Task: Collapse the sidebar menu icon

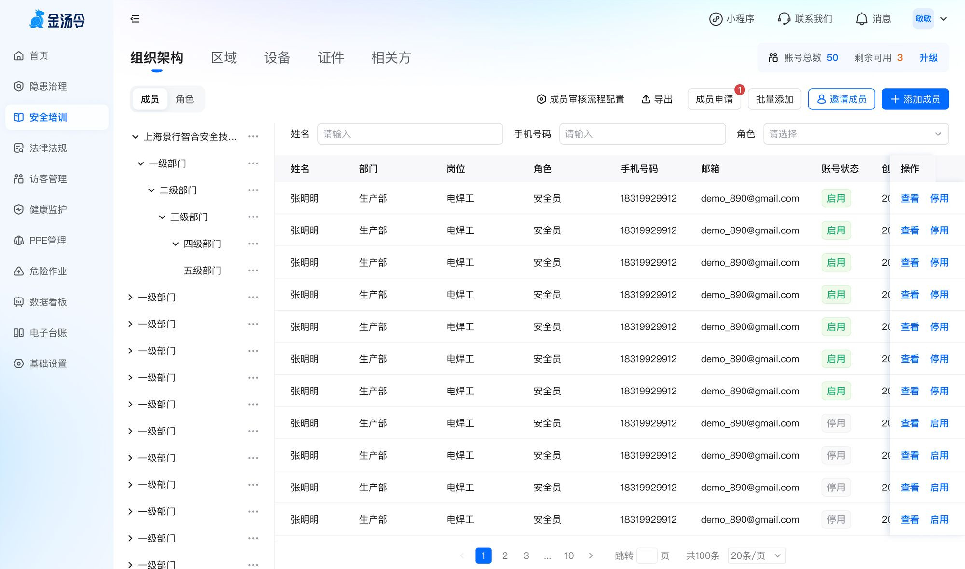Action: [135, 19]
